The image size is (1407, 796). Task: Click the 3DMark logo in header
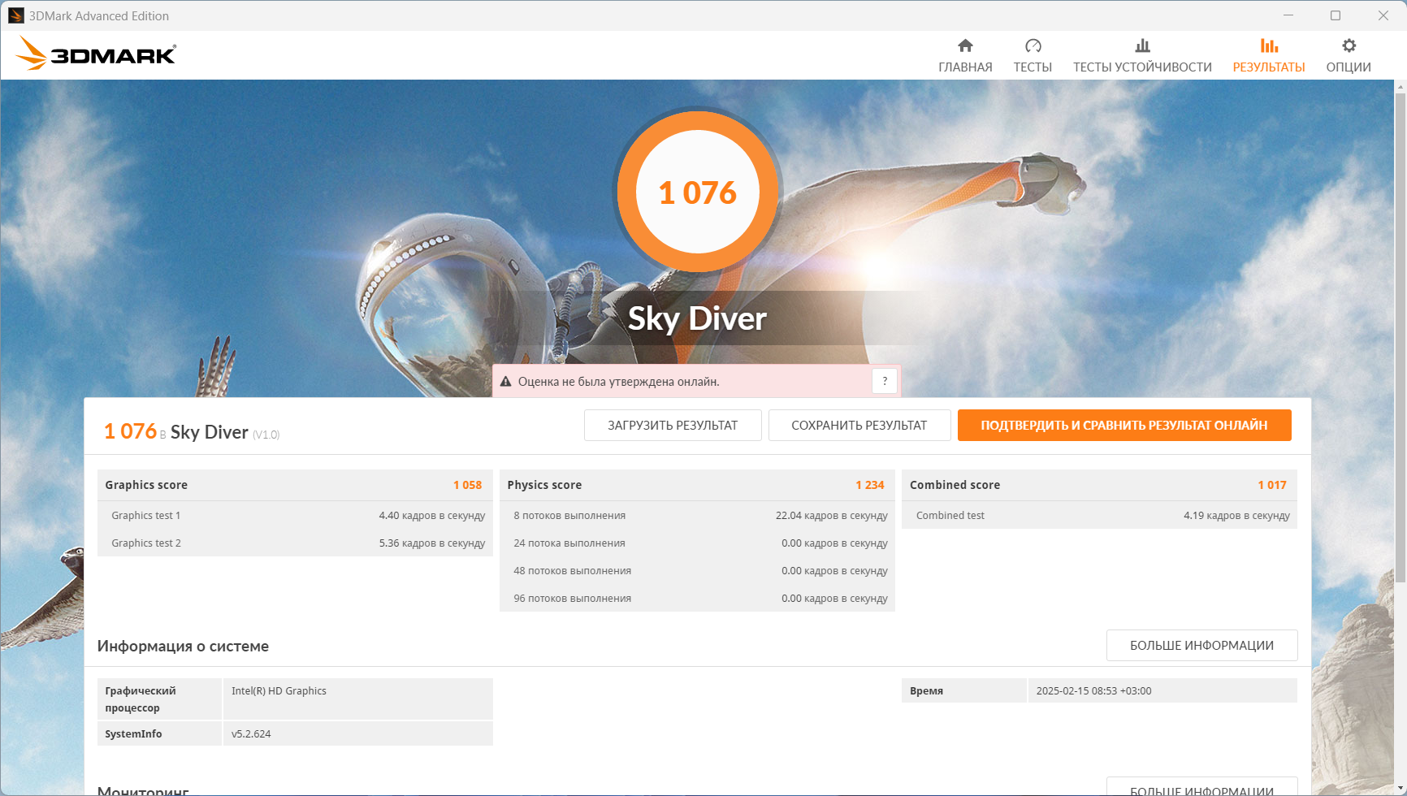point(96,54)
